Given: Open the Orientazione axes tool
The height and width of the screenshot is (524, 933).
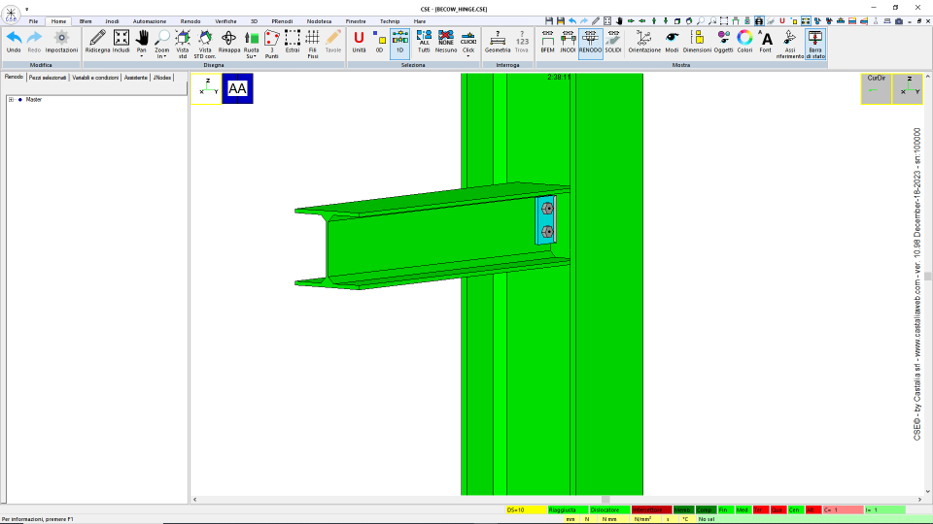Looking at the screenshot, I should click(644, 42).
